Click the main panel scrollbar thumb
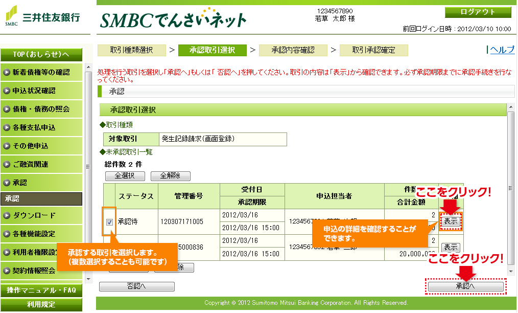The height and width of the screenshot is (313, 518). click(511, 189)
